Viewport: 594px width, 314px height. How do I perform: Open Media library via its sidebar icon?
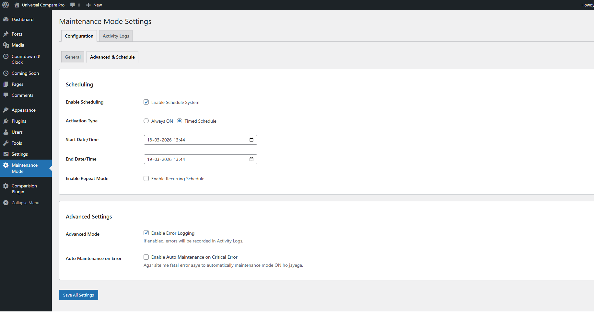click(6, 45)
